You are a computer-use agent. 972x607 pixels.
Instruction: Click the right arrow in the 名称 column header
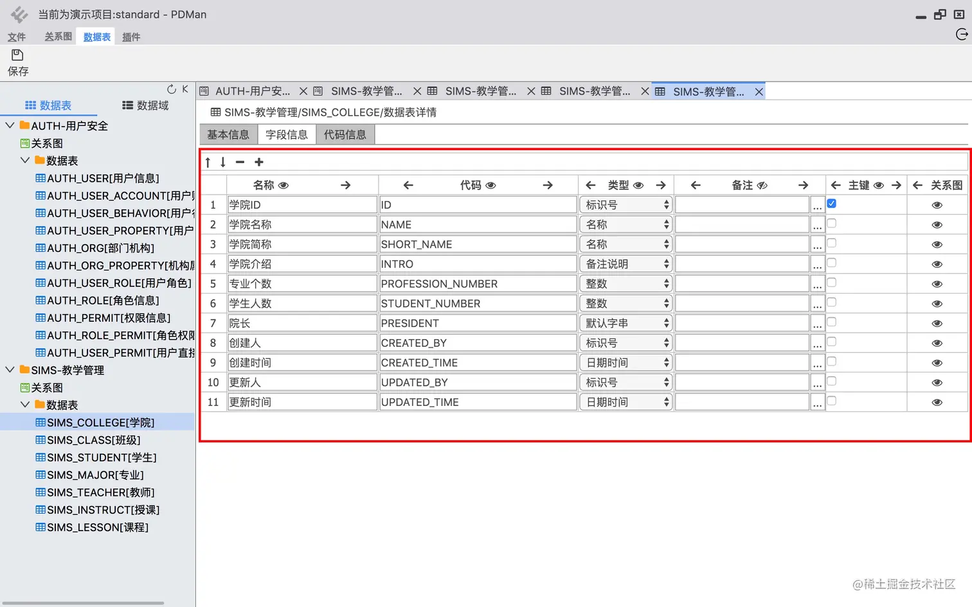[x=346, y=186]
